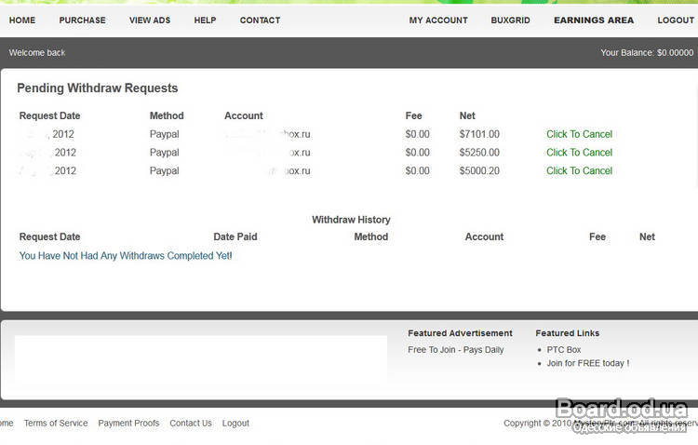The width and height of the screenshot is (698, 445).
Task: Open Terms of Service footer link
Action: pos(56,423)
